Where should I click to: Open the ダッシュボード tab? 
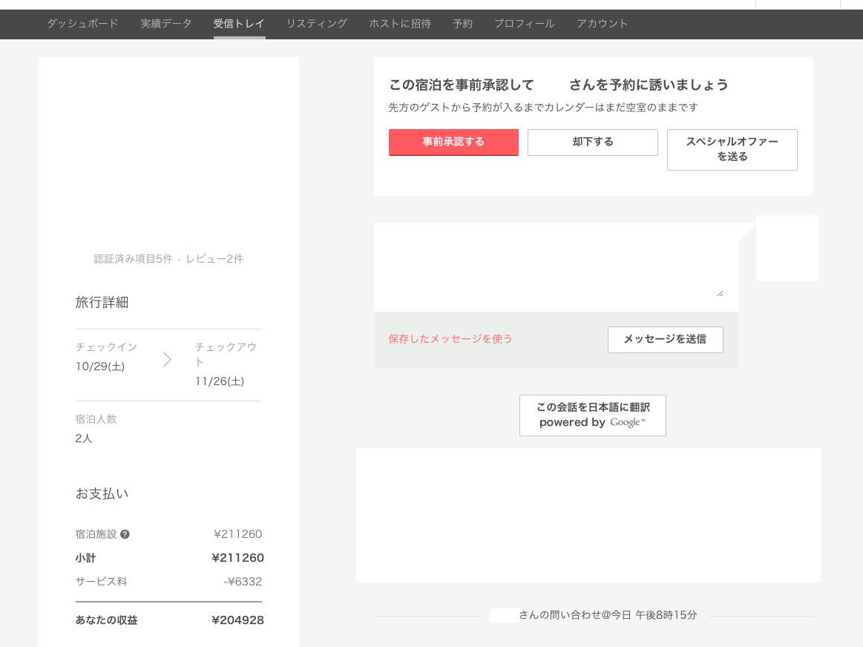pyautogui.click(x=82, y=24)
